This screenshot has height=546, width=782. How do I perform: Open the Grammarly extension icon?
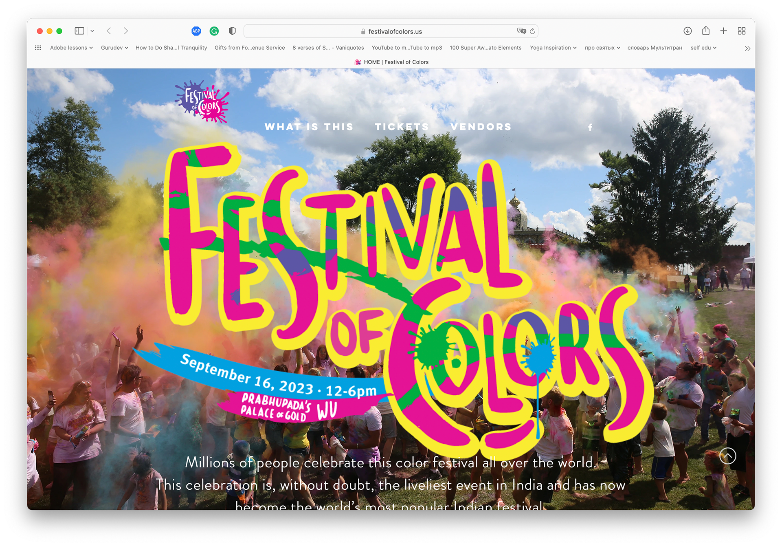[x=214, y=31]
